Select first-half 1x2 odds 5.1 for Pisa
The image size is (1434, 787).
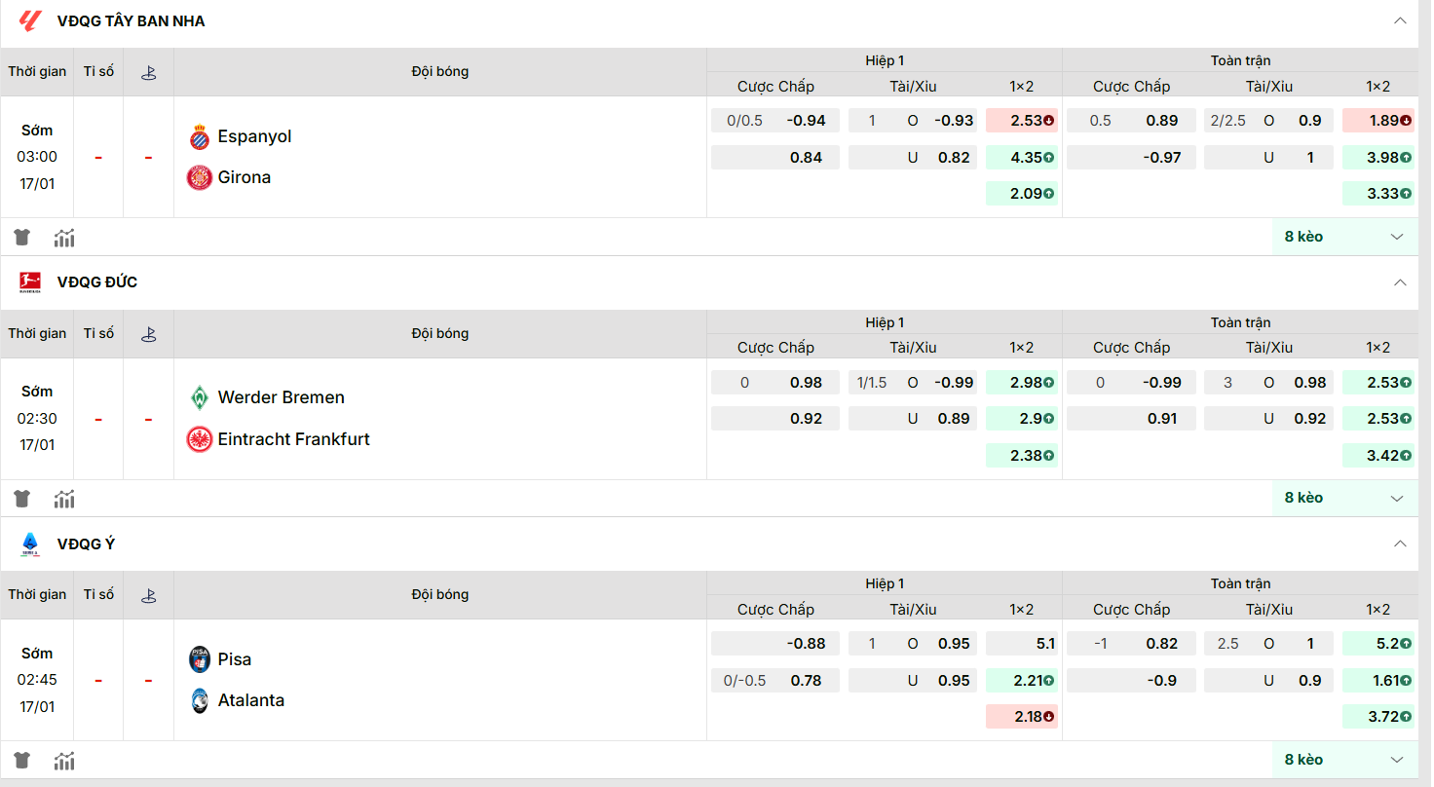pos(1021,644)
